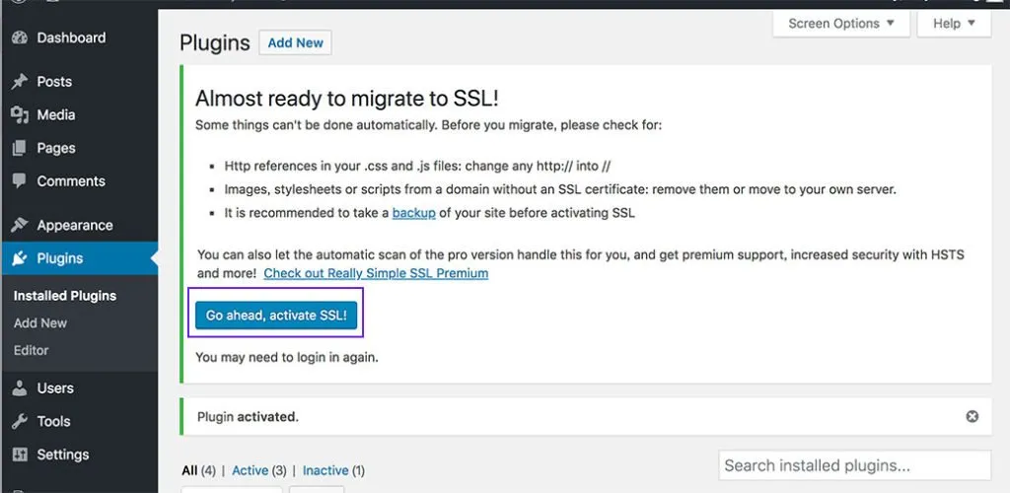1010x493 pixels.
Task: Click the Tools wrench icon
Action: pos(20,422)
